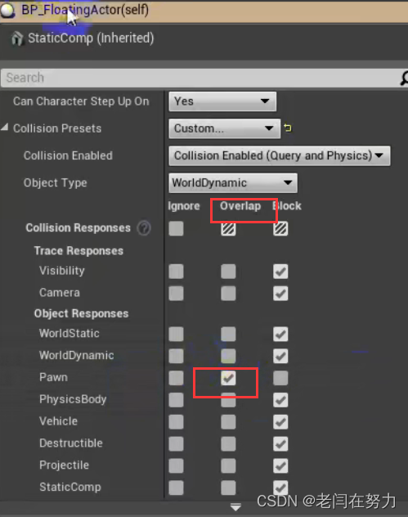Expand advanced options arrow at panel bottom

click(x=235, y=507)
